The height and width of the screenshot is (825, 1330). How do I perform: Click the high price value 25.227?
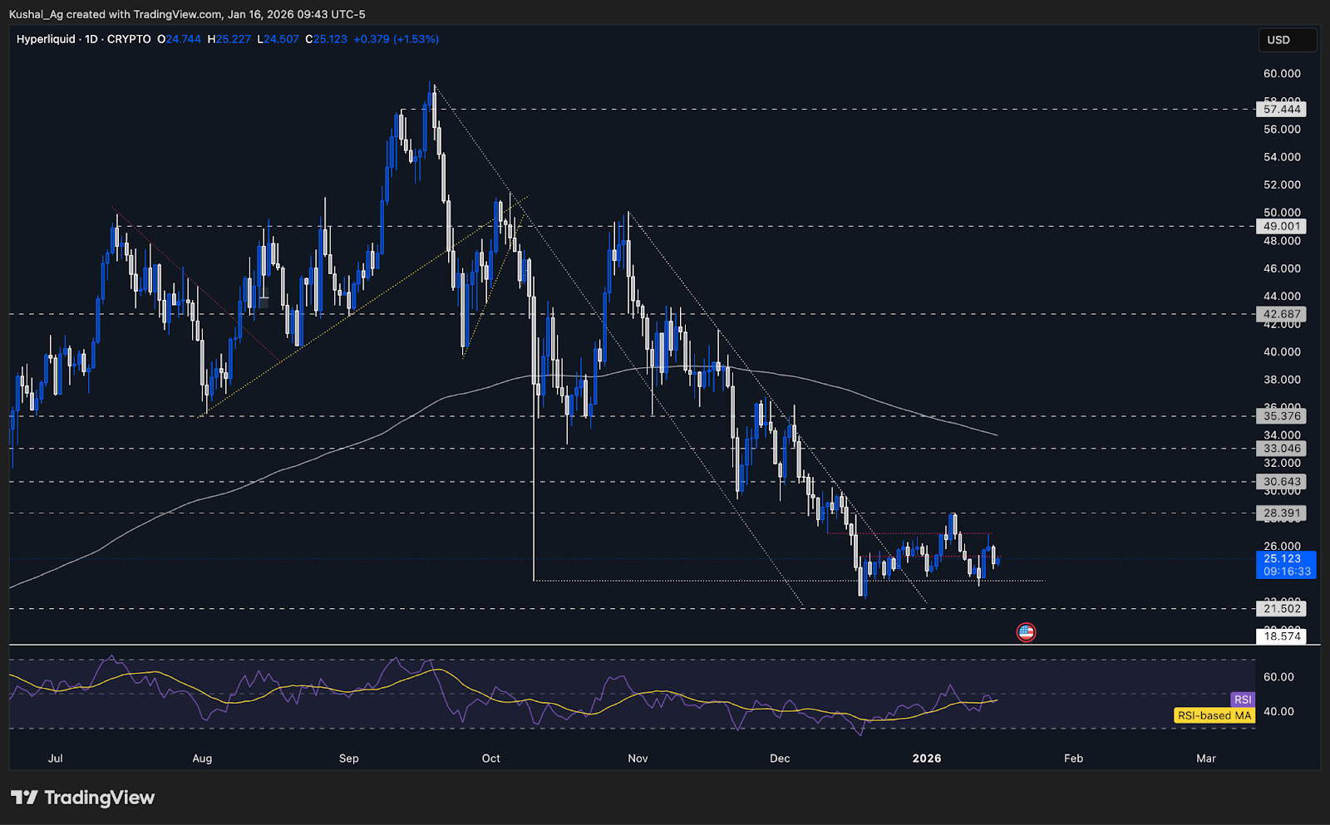coord(233,39)
